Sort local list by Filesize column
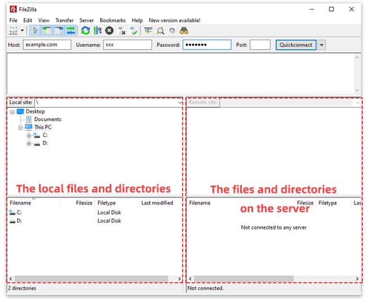This screenshot has height=299, width=369. (x=77, y=203)
